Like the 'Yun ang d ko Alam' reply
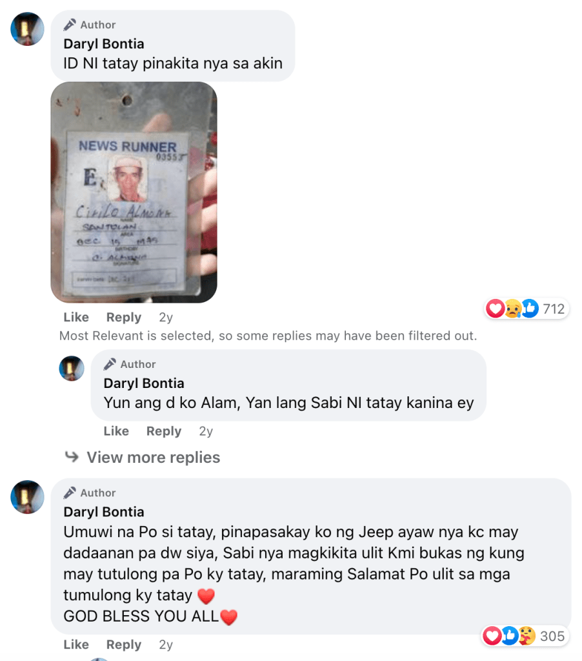582x661 pixels. 116,431
